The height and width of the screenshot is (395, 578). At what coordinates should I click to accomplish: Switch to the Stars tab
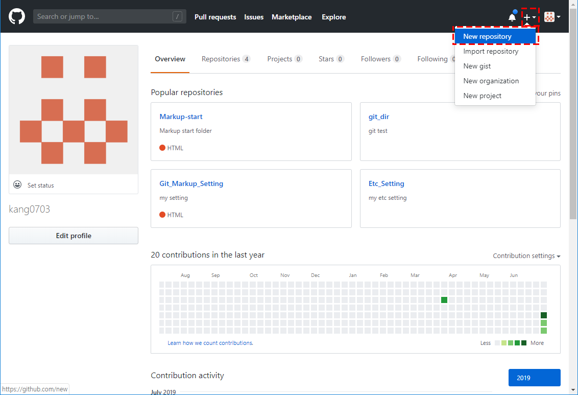331,59
